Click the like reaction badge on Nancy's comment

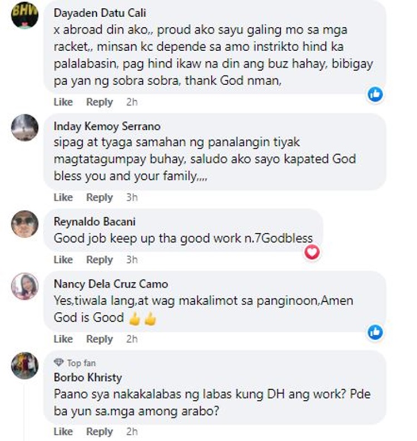pyautogui.click(x=375, y=332)
